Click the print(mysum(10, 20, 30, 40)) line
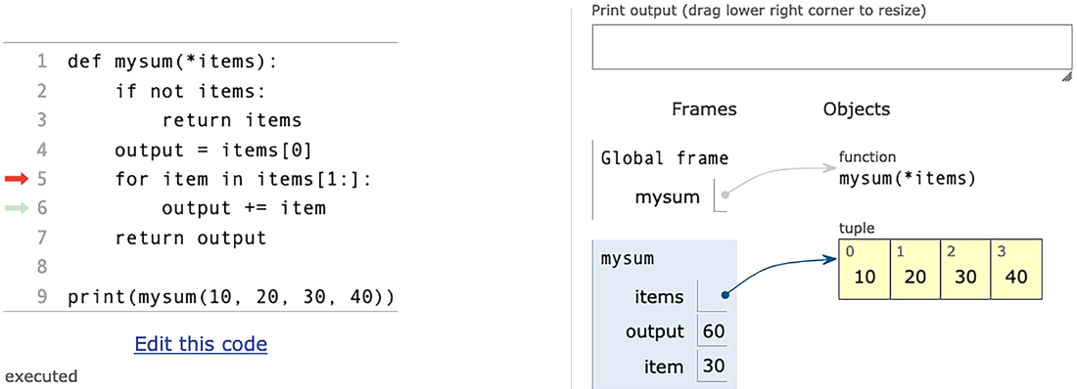Screen dimensions: 1077x389 point(231,298)
